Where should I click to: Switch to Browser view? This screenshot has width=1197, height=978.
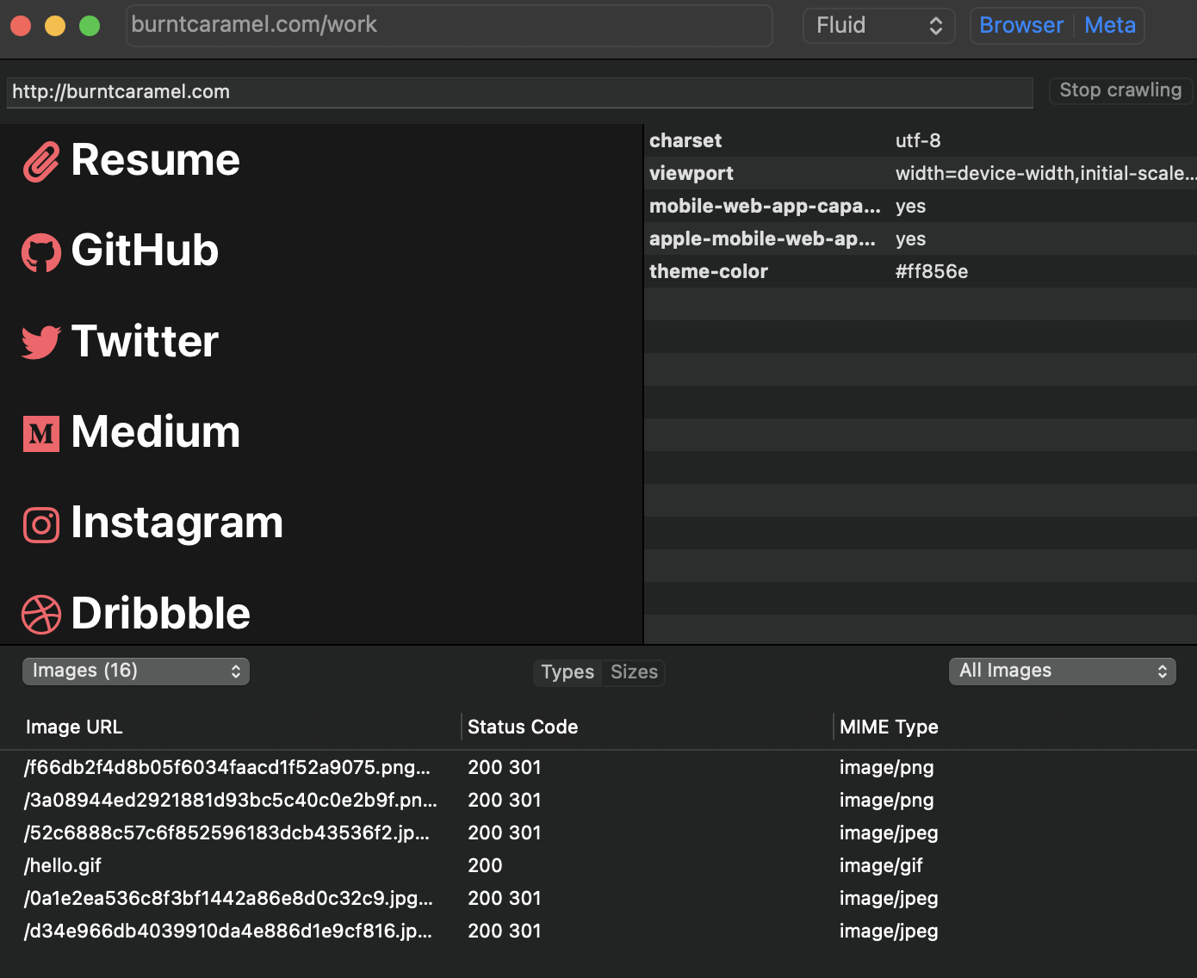click(x=1021, y=25)
